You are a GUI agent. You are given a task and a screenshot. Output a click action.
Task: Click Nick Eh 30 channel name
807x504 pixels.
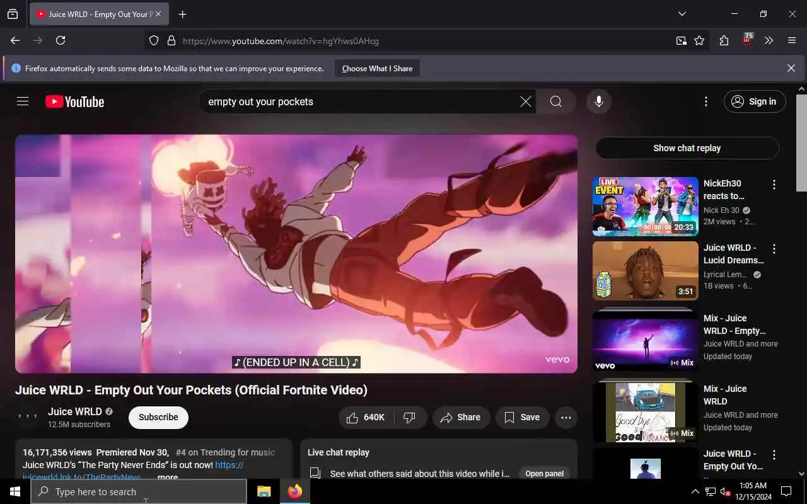click(721, 210)
